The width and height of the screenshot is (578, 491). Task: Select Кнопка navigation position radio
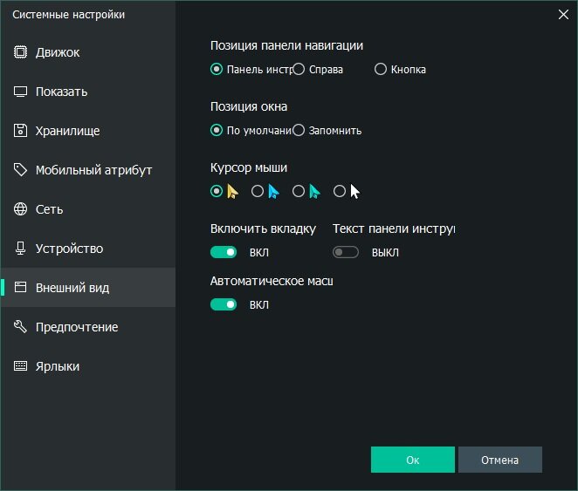pyautogui.click(x=381, y=69)
